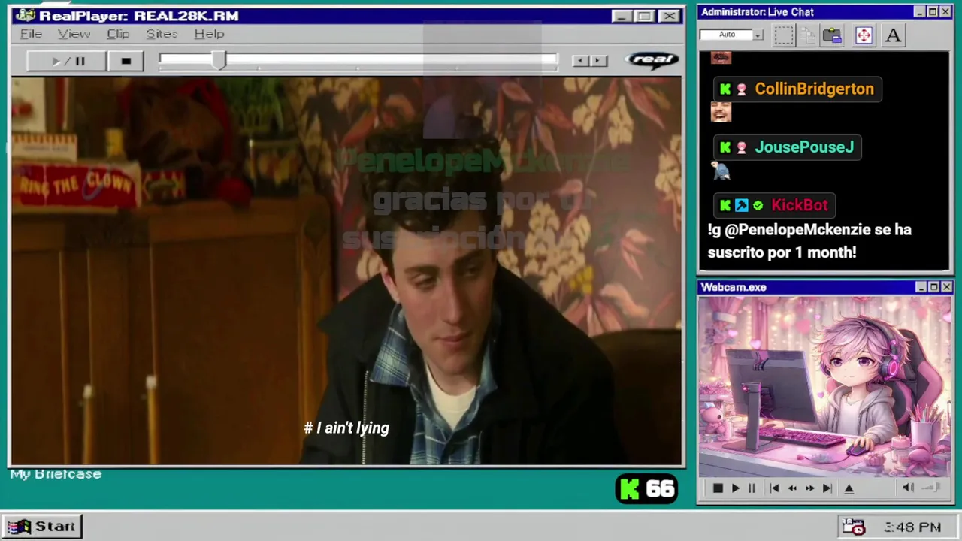Minimize the Webcam.exe window

point(921,287)
